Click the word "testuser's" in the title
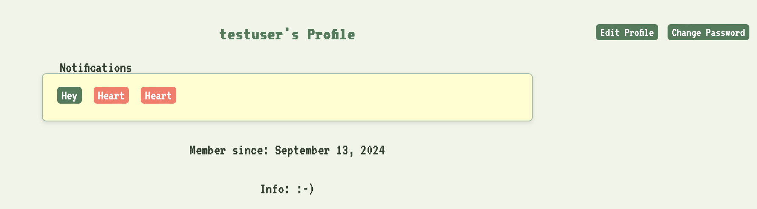The height and width of the screenshot is (209, 757). pyautogui.click(x=259, y=34)
